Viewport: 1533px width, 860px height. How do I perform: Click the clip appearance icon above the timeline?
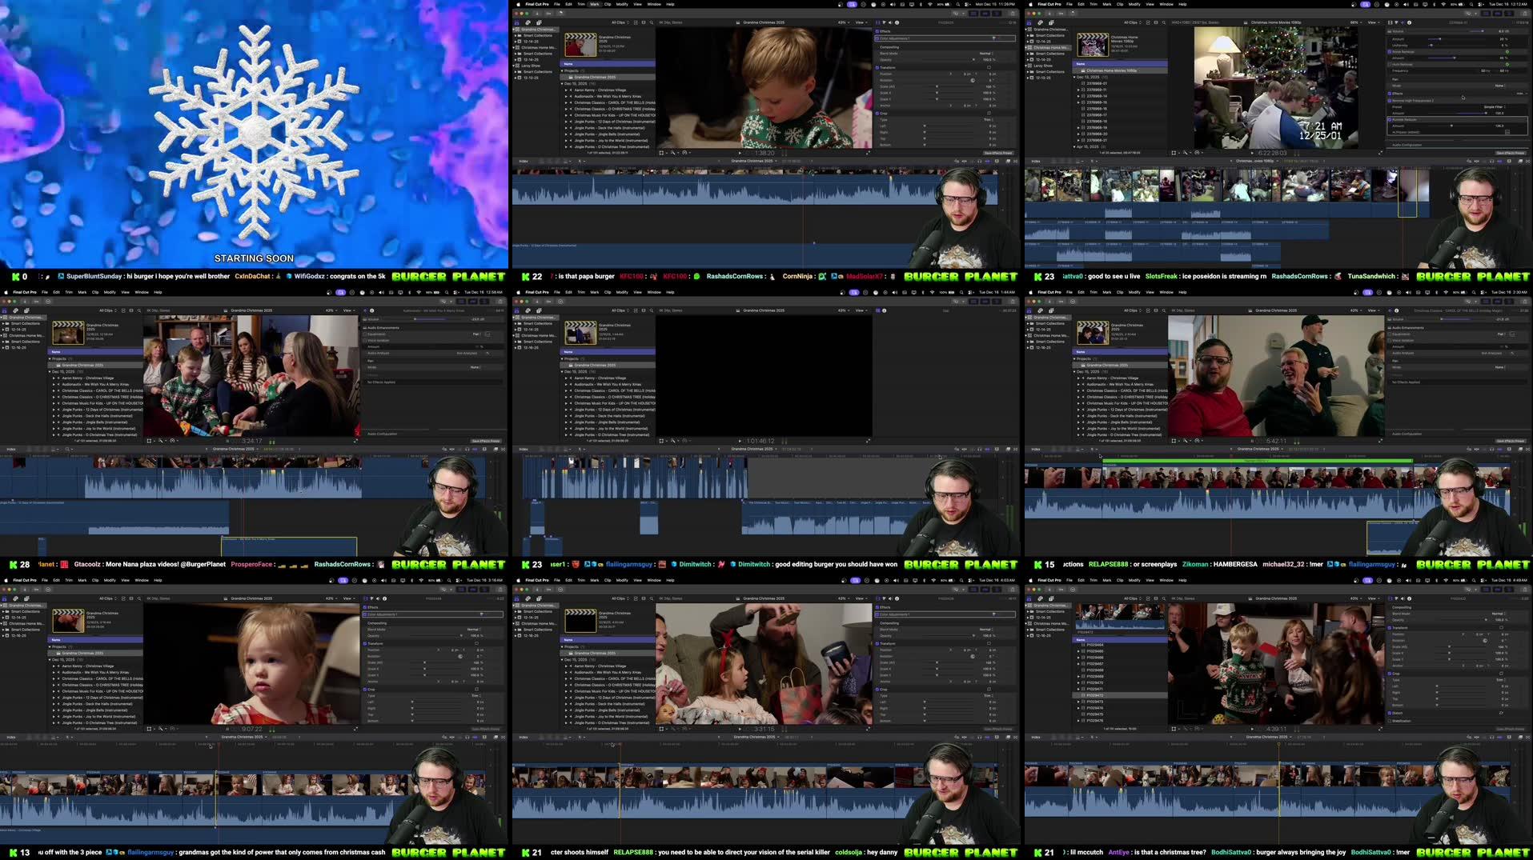(1008, 160)
